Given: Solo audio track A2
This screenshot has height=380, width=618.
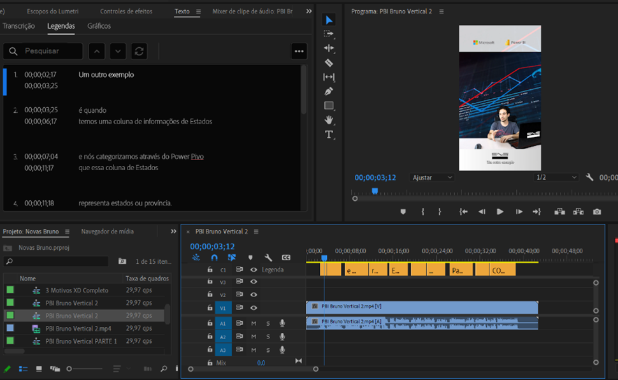Looking at the screenshot, I should point(268,337).
